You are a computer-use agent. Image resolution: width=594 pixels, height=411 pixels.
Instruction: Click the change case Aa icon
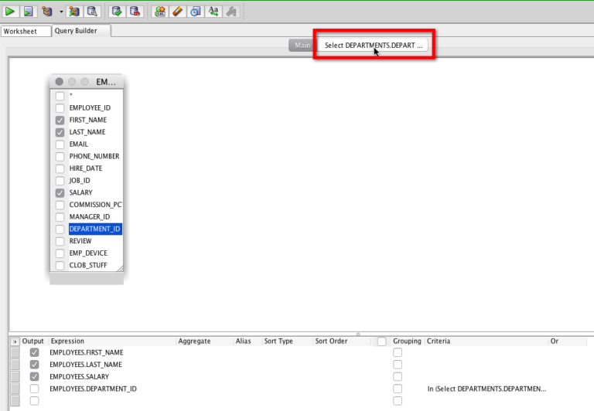point(213,12)
